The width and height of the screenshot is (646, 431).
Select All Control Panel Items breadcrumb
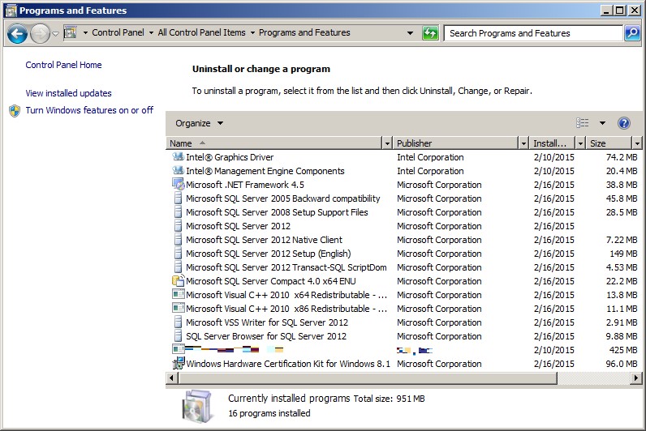pos(201,32)
